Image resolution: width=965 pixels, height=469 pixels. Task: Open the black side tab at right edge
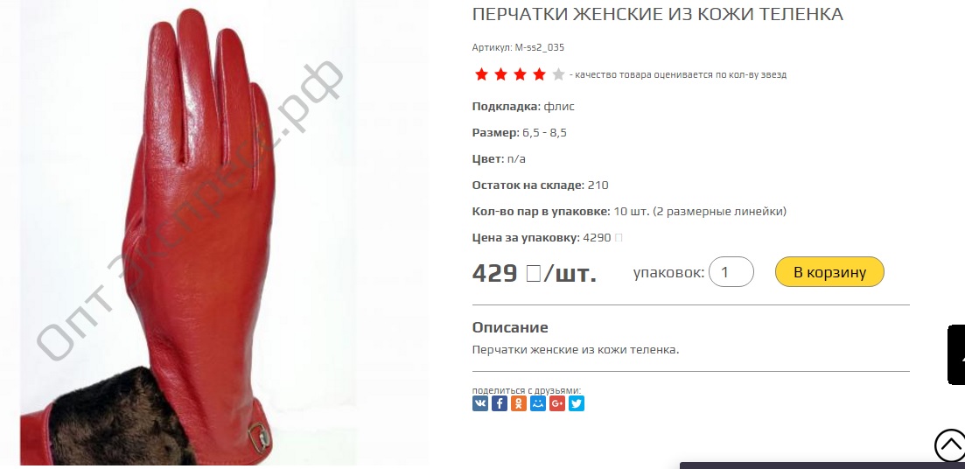(x=955, y=354)
